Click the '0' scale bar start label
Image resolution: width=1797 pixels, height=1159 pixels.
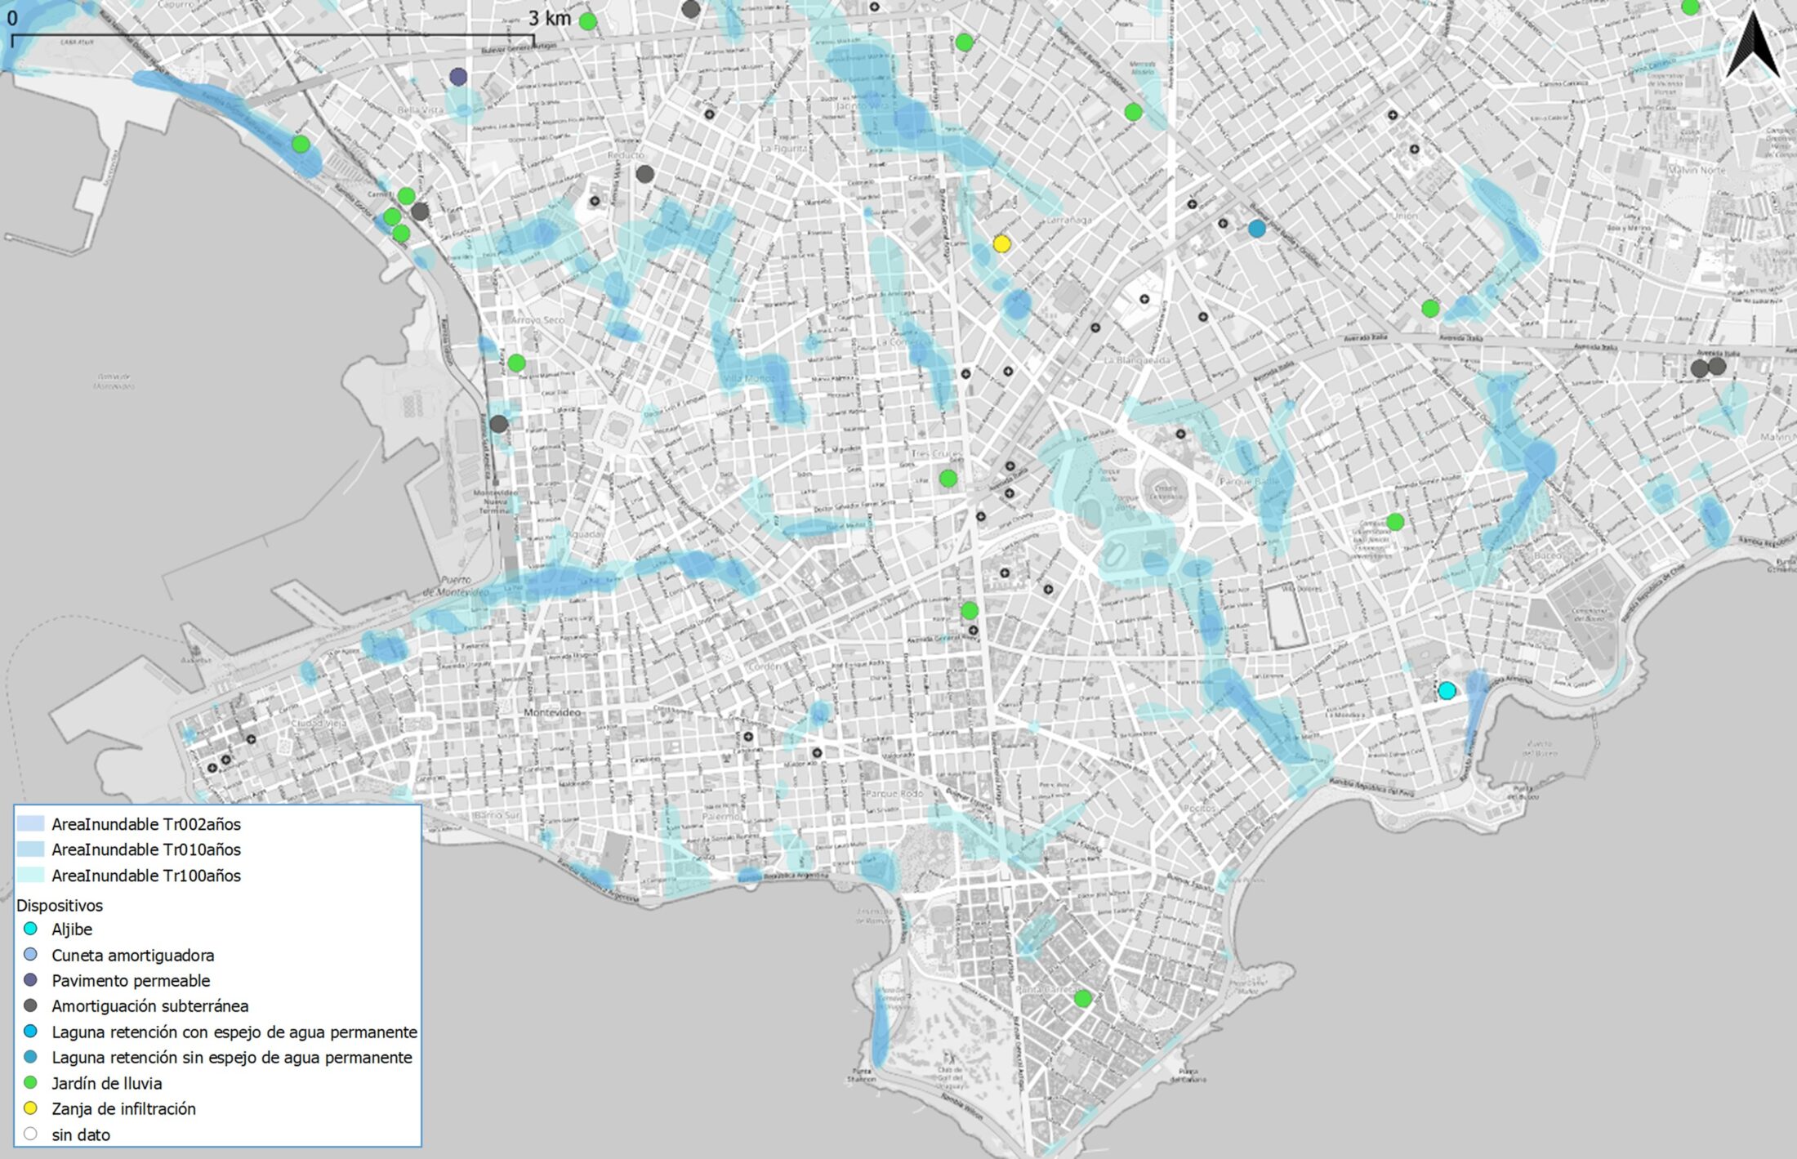[12, 18]
